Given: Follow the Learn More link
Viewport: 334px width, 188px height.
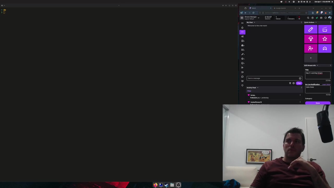Looking at the screenshot, I should (x=326, y=85).
